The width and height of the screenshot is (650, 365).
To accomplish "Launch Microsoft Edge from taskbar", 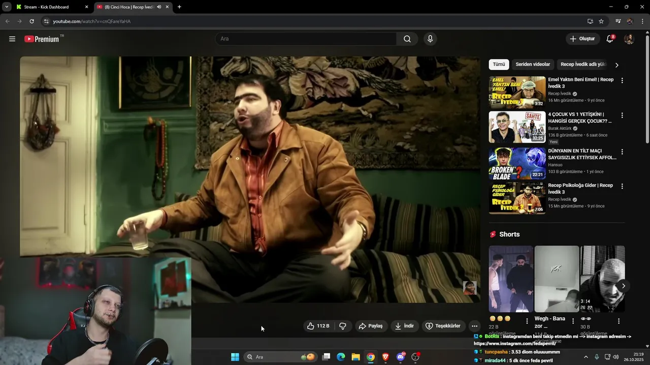I will coord(341,357).
